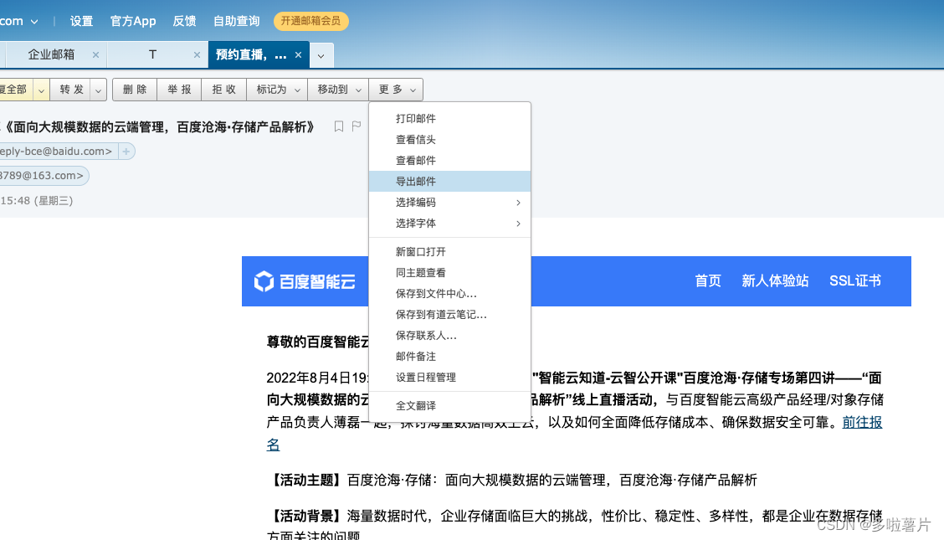Open 设置 from the top menu bar
This screenshot has height=540, width=944.
81,20
